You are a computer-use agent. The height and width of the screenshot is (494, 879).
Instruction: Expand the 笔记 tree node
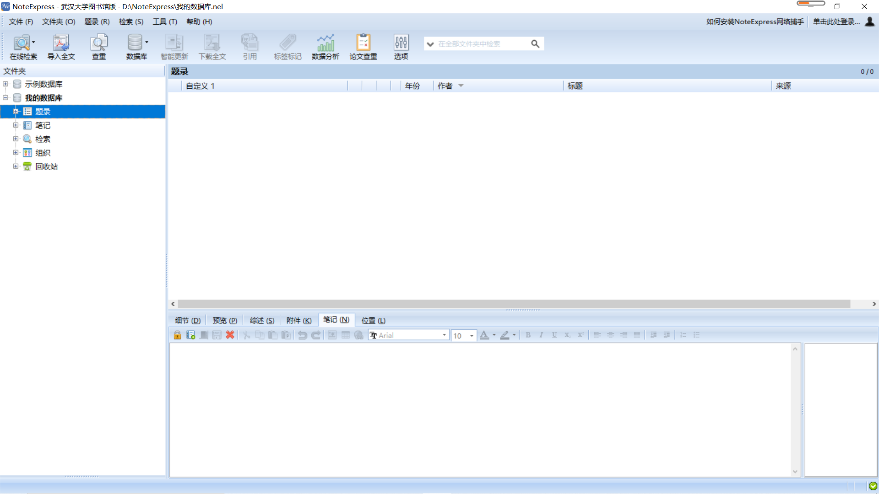[16, 125]
